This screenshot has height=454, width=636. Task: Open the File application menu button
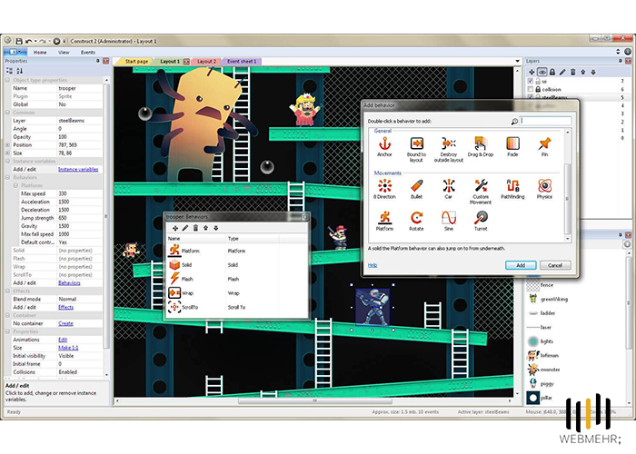pos(15,52)
